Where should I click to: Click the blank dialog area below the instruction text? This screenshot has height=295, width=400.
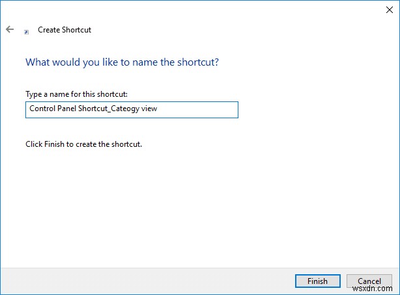point(195,208)
